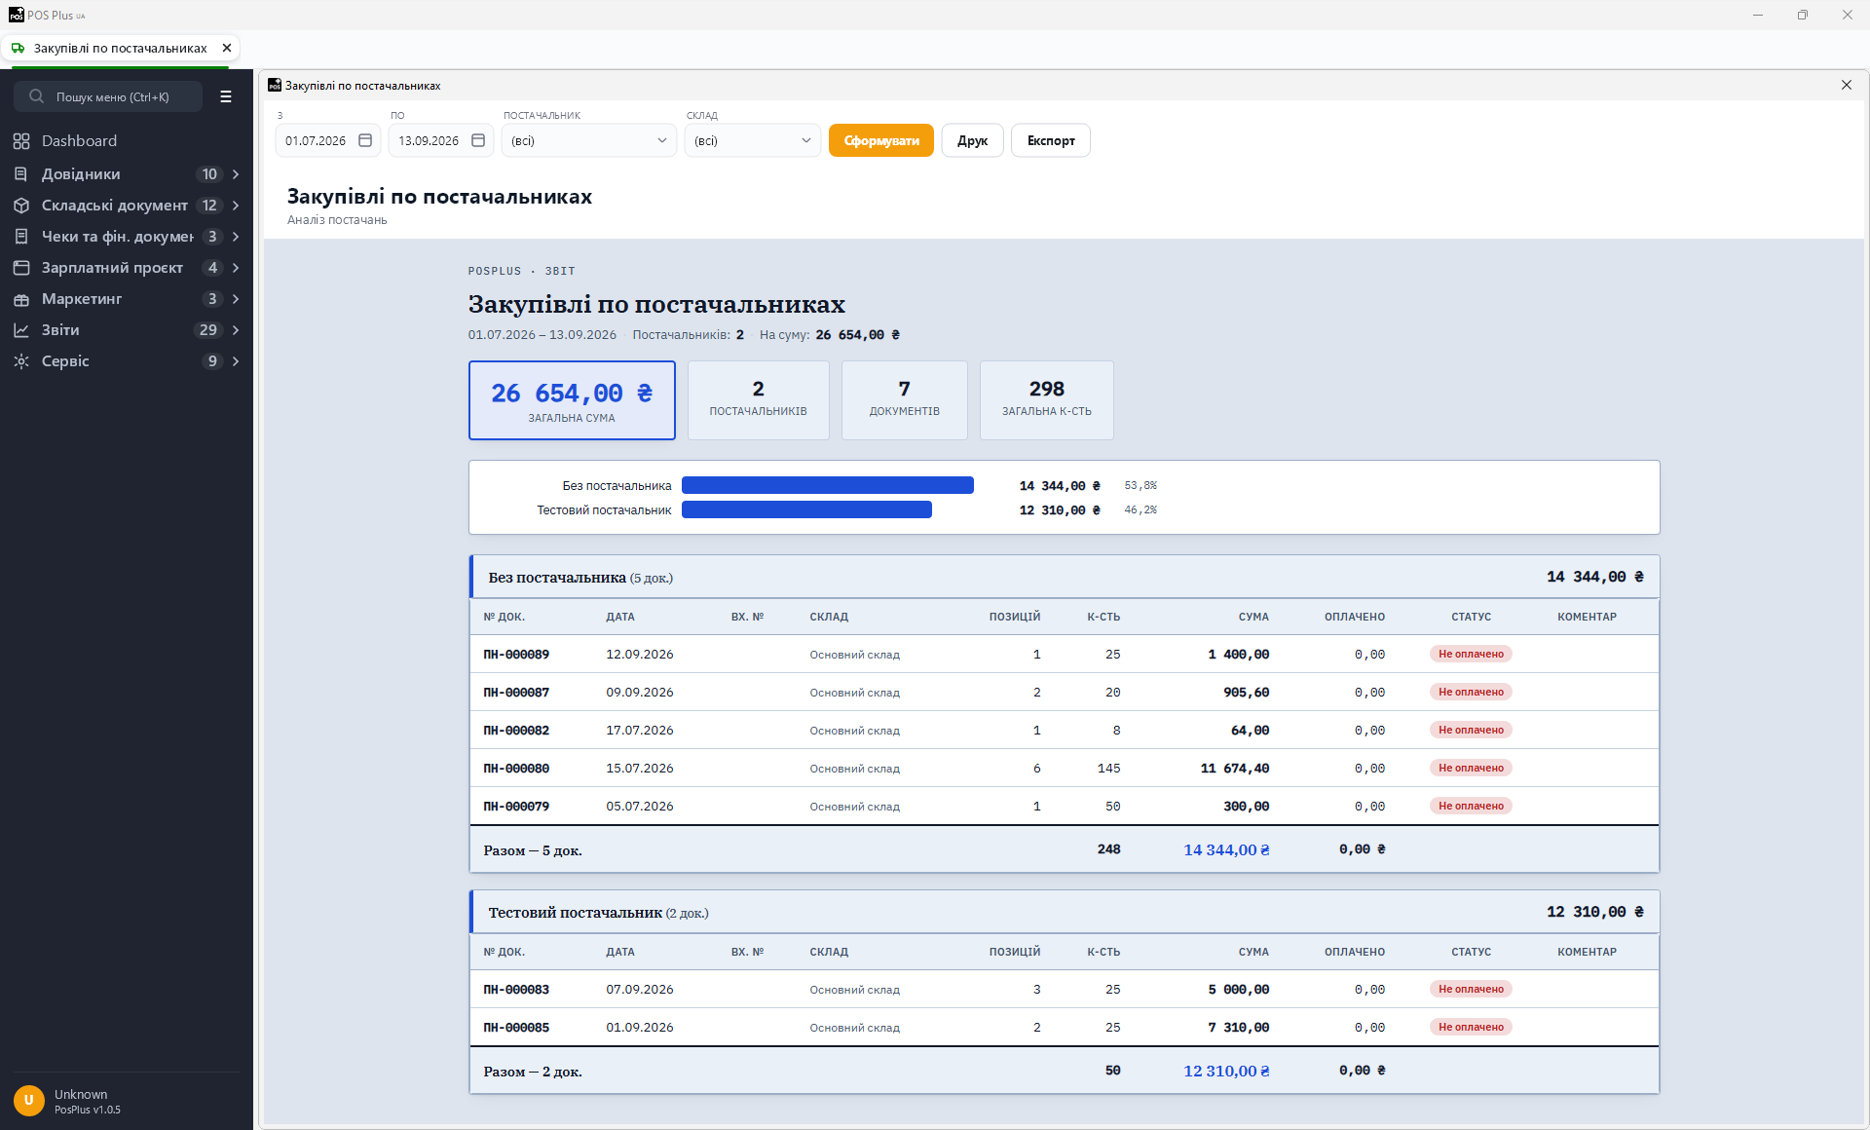Expand the Маркетинг section chevron

[x=236, y=299]
